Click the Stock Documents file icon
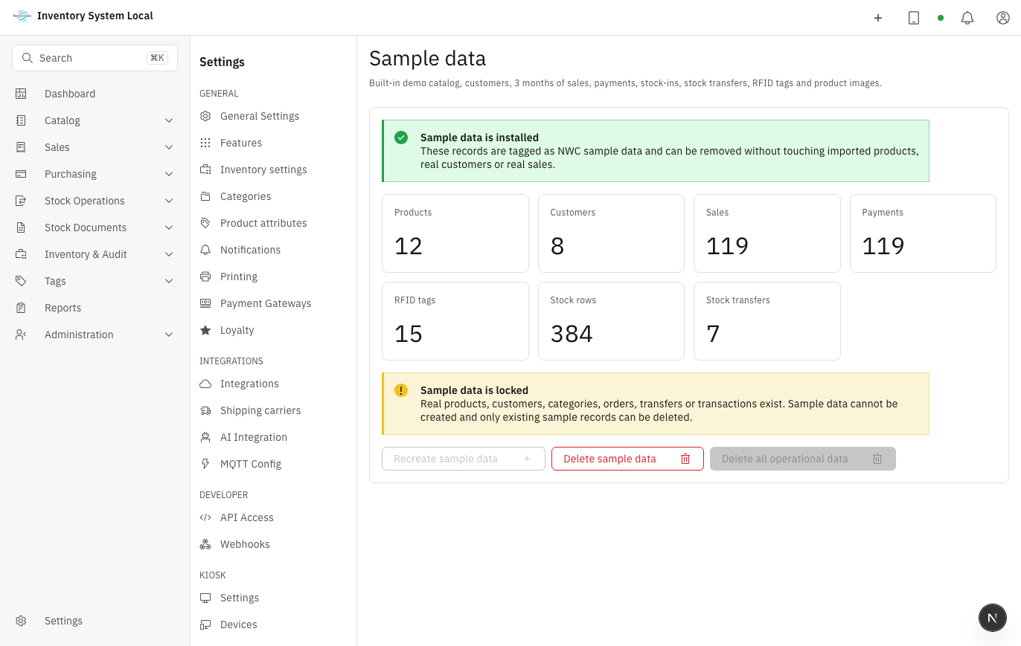 click(21, 227)
